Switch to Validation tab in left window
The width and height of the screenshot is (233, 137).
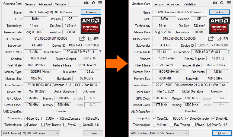(x=61, y=4)
